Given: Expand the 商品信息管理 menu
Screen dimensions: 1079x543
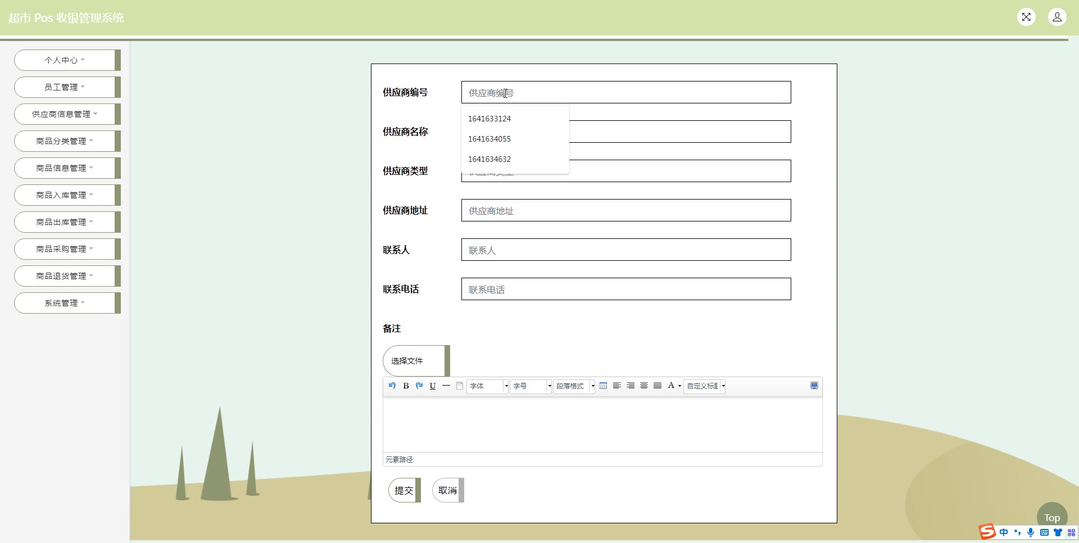Looking at the screenshot, I should pos(67,168).
